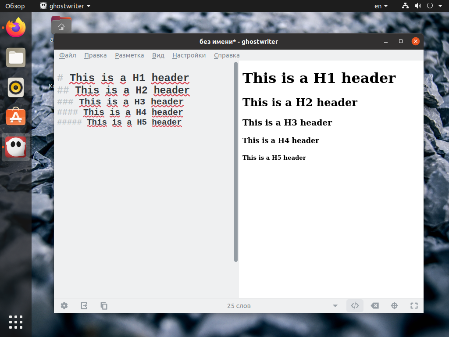Click the rendered H2 header in preview

click(300, 102)
